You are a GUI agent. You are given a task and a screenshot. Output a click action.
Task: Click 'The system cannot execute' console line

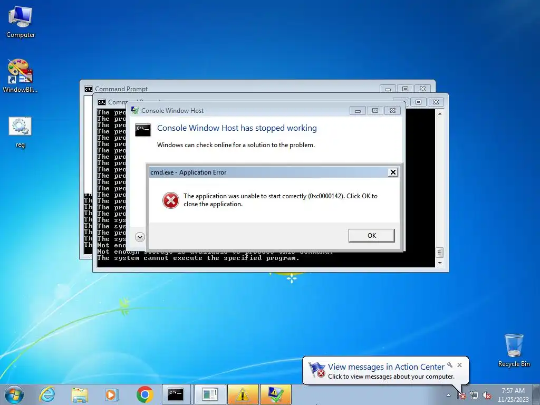198,258
